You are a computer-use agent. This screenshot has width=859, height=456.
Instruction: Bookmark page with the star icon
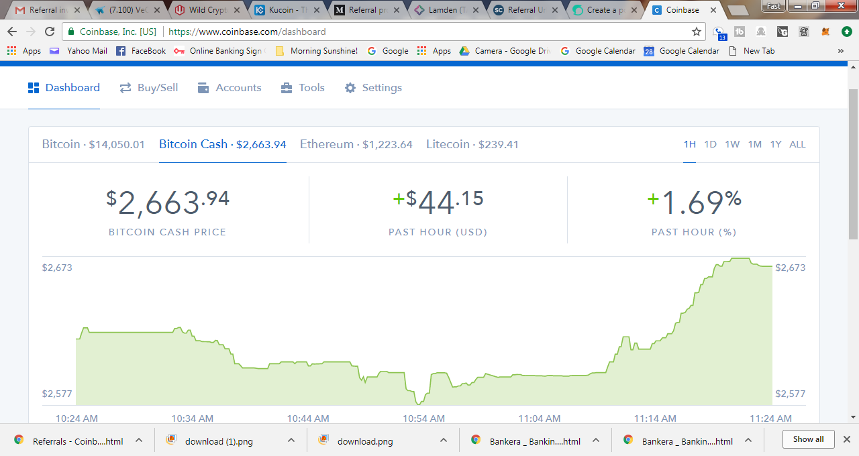(x=697, y=32)
